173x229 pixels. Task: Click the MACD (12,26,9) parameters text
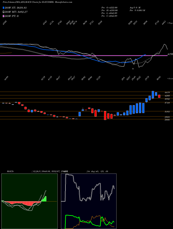[x=50, y=171]
